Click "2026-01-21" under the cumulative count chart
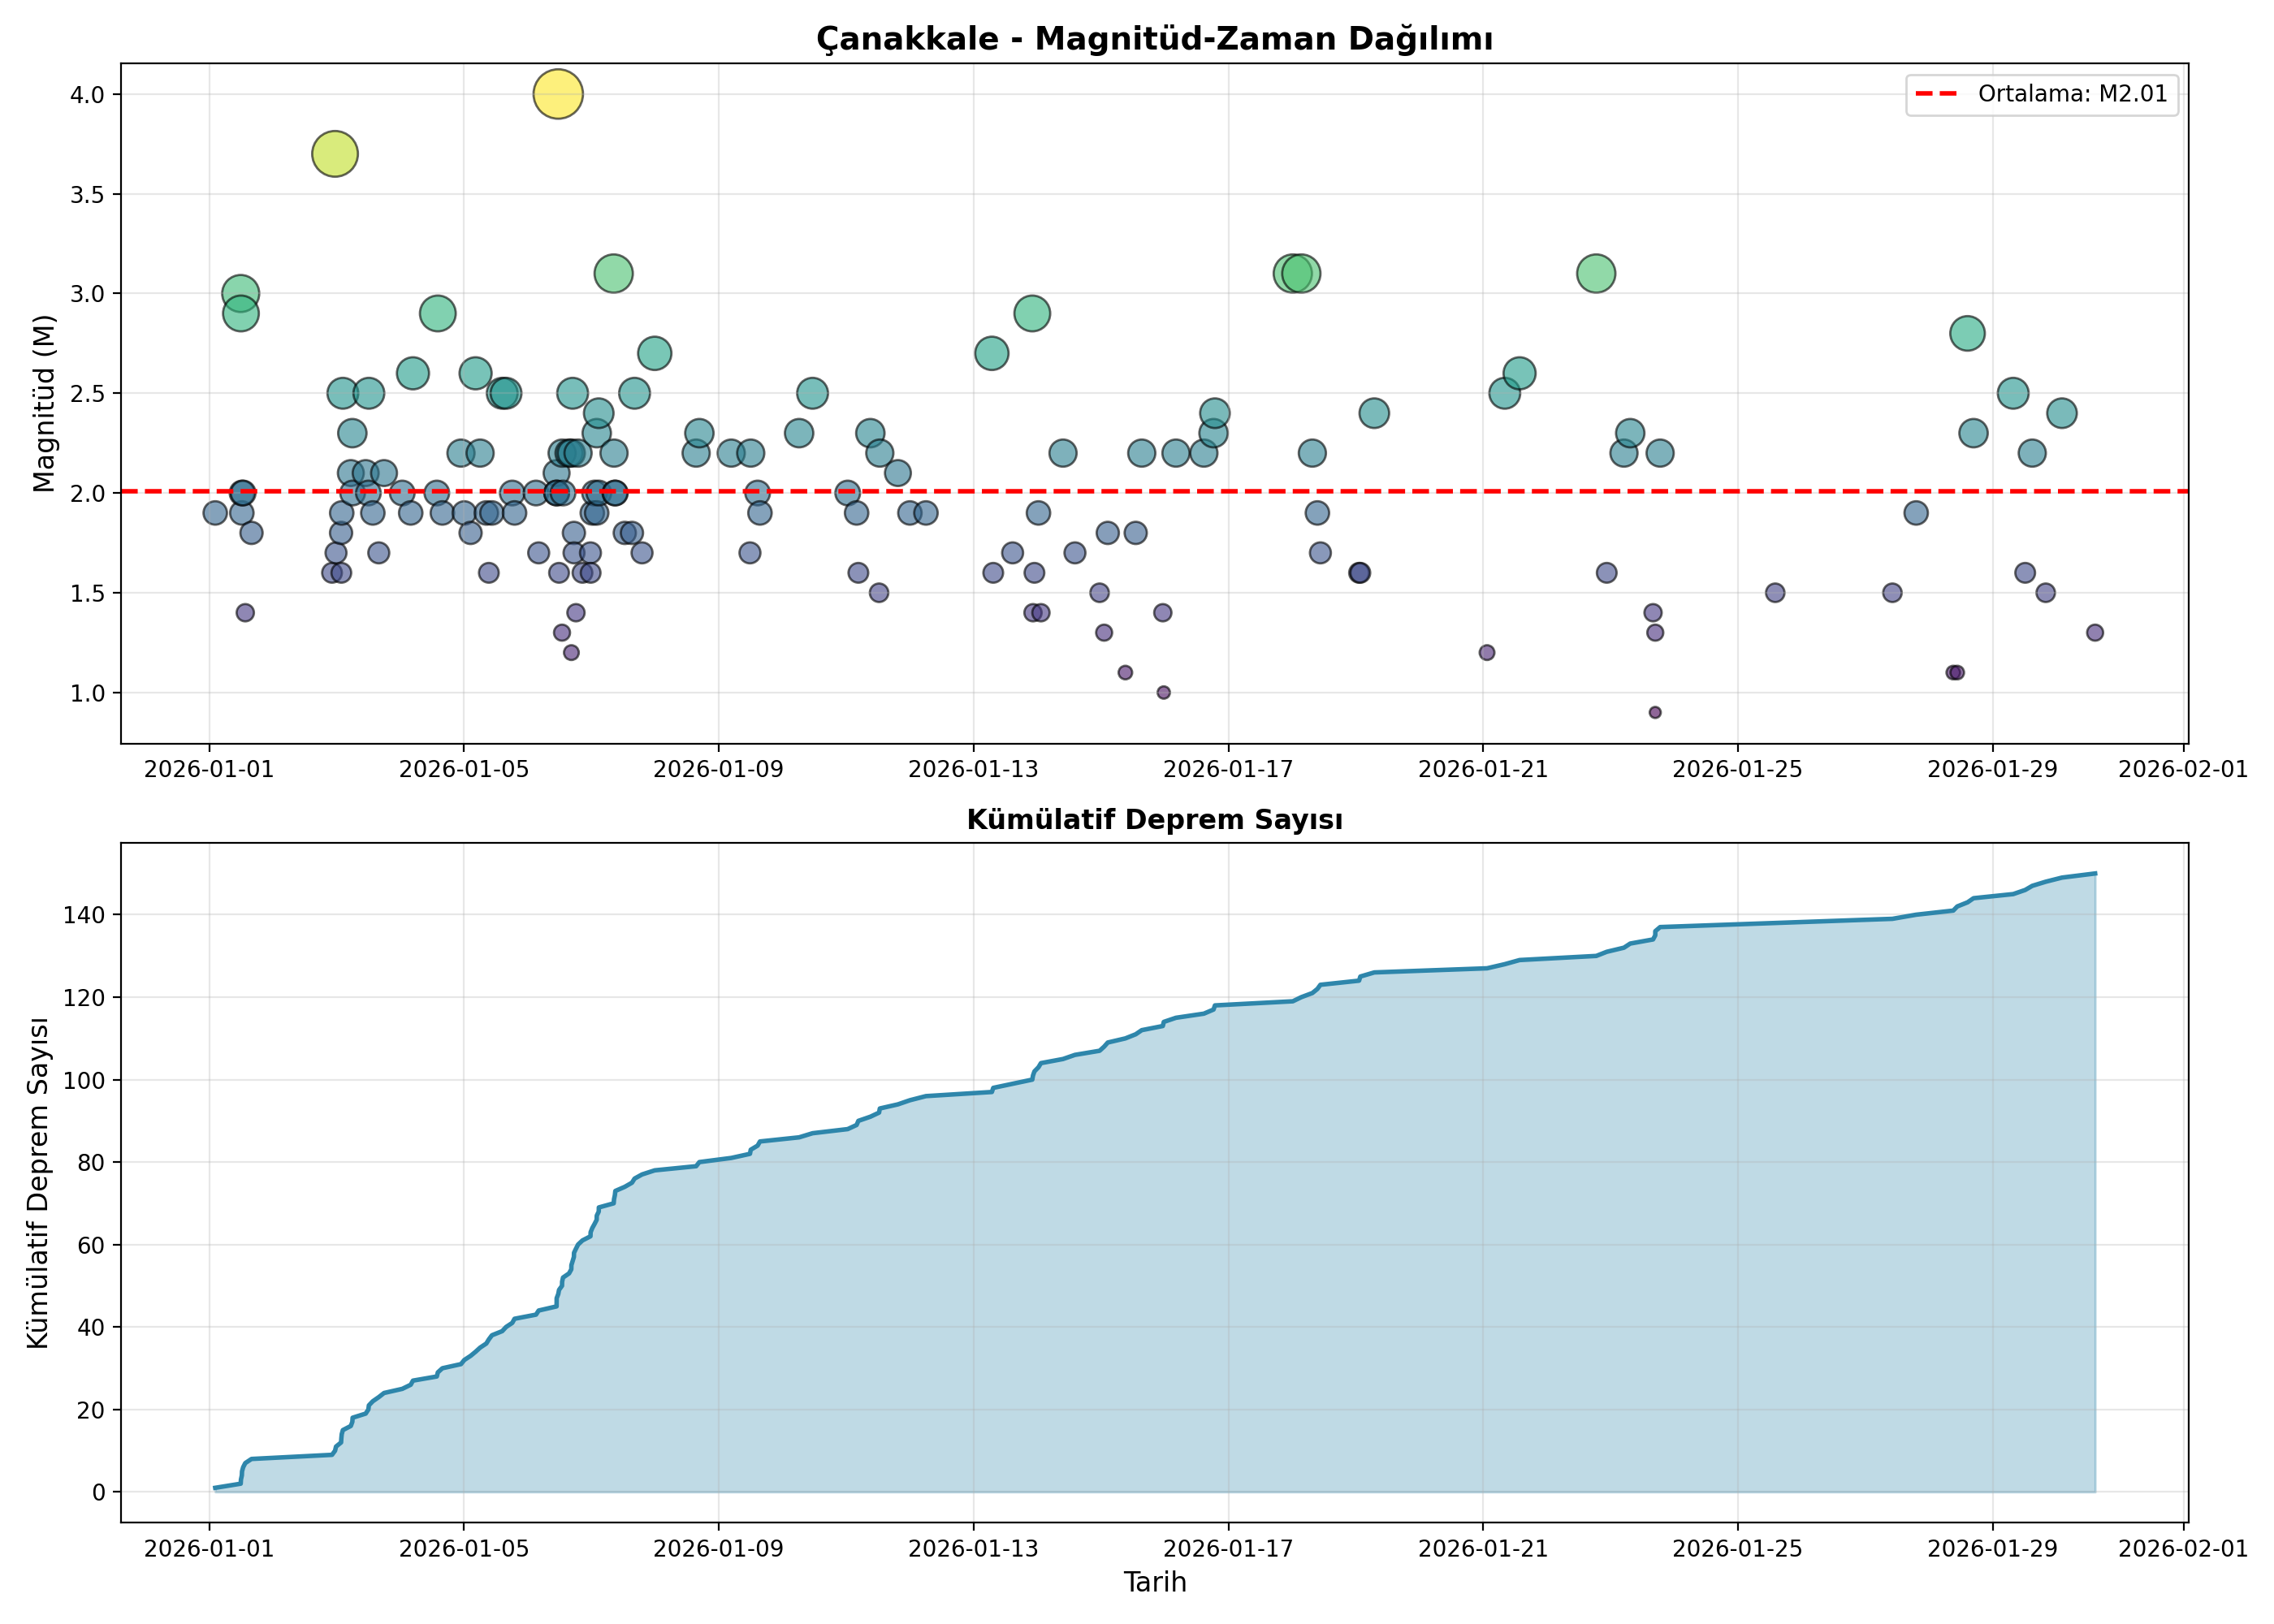 click(1483, 1549)
